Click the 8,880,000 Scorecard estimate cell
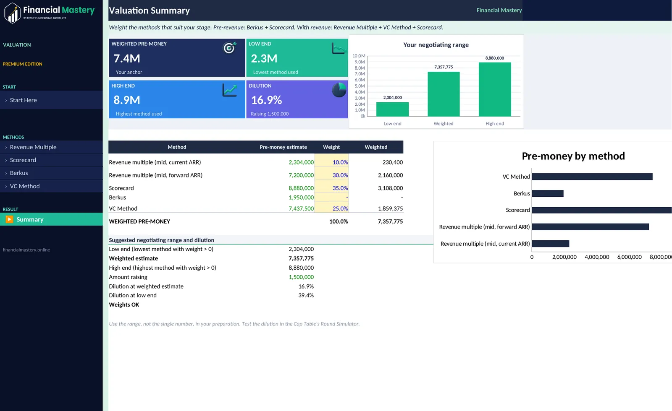This screenshot has height=411, width=672. pos(301,188)
